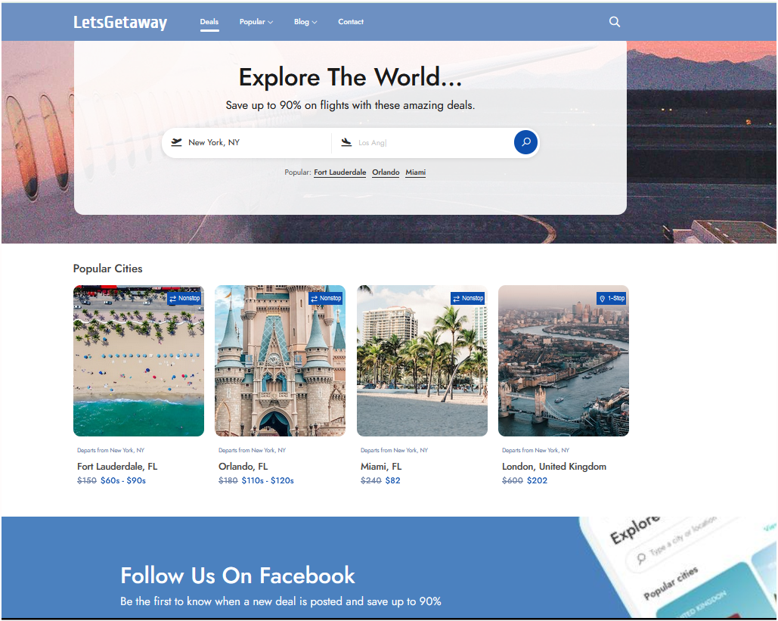Screen dimensions: 778x621
Task: Select the Miami popular link
Action: click(x=415, y=172)
